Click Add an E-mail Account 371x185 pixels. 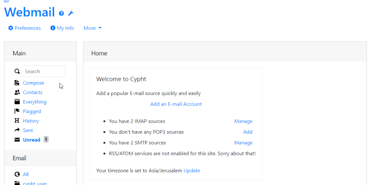pos(176,104)
